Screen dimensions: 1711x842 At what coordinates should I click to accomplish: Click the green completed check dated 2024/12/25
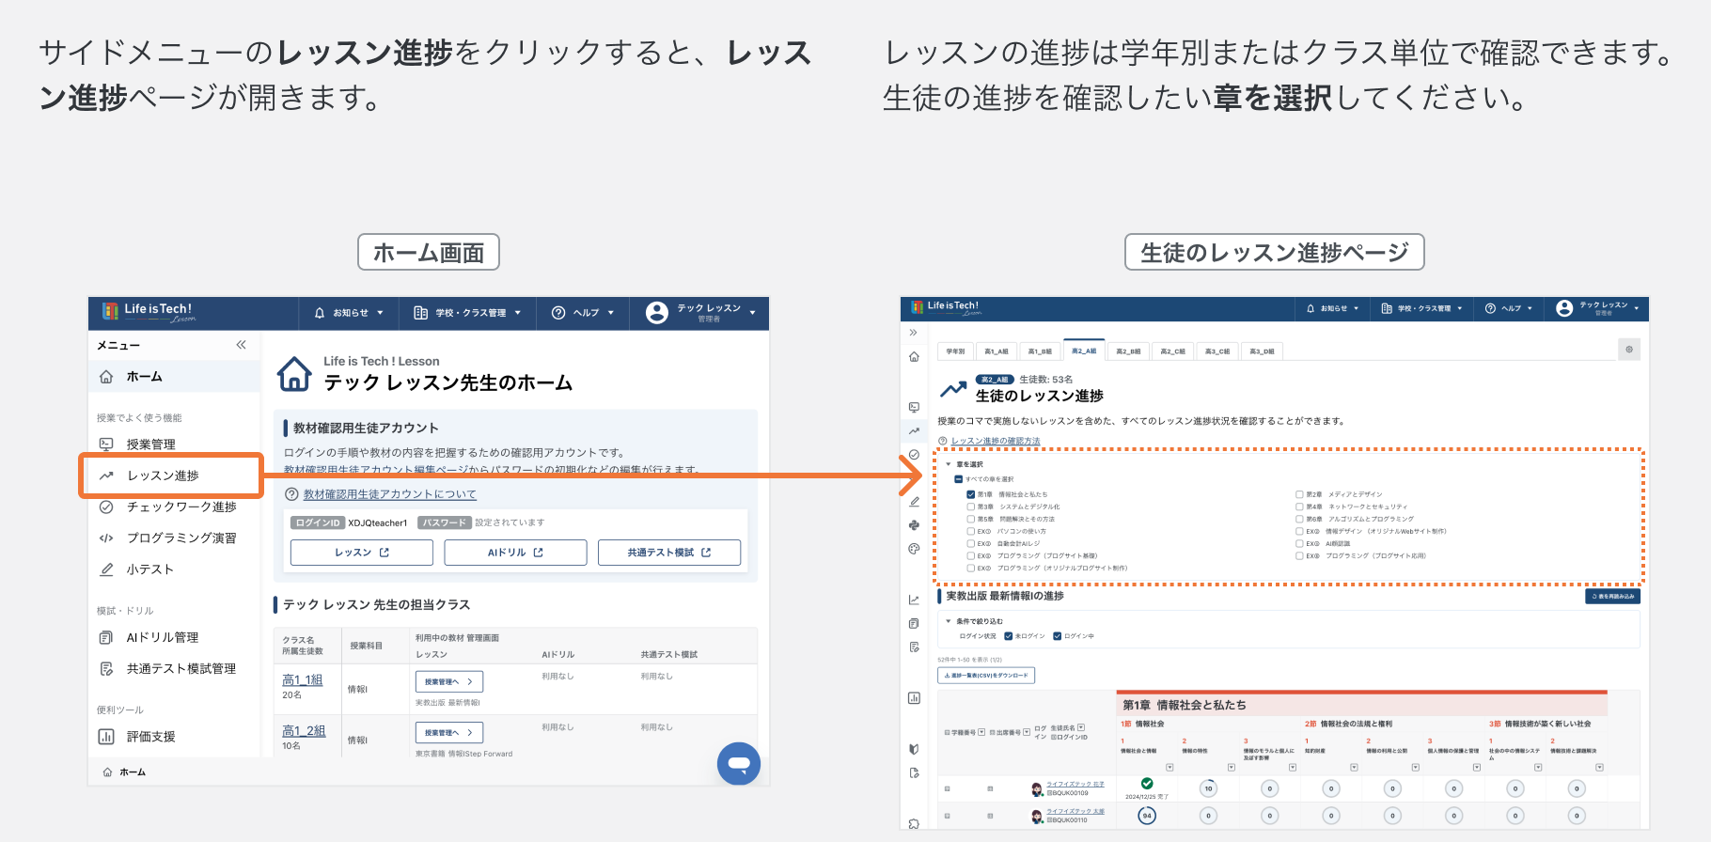[1147, 784]
